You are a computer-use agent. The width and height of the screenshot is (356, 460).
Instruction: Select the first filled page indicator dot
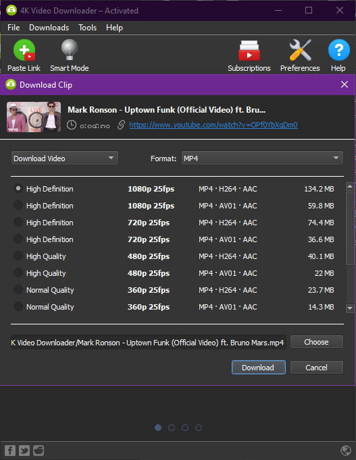(x=158, y=428)
